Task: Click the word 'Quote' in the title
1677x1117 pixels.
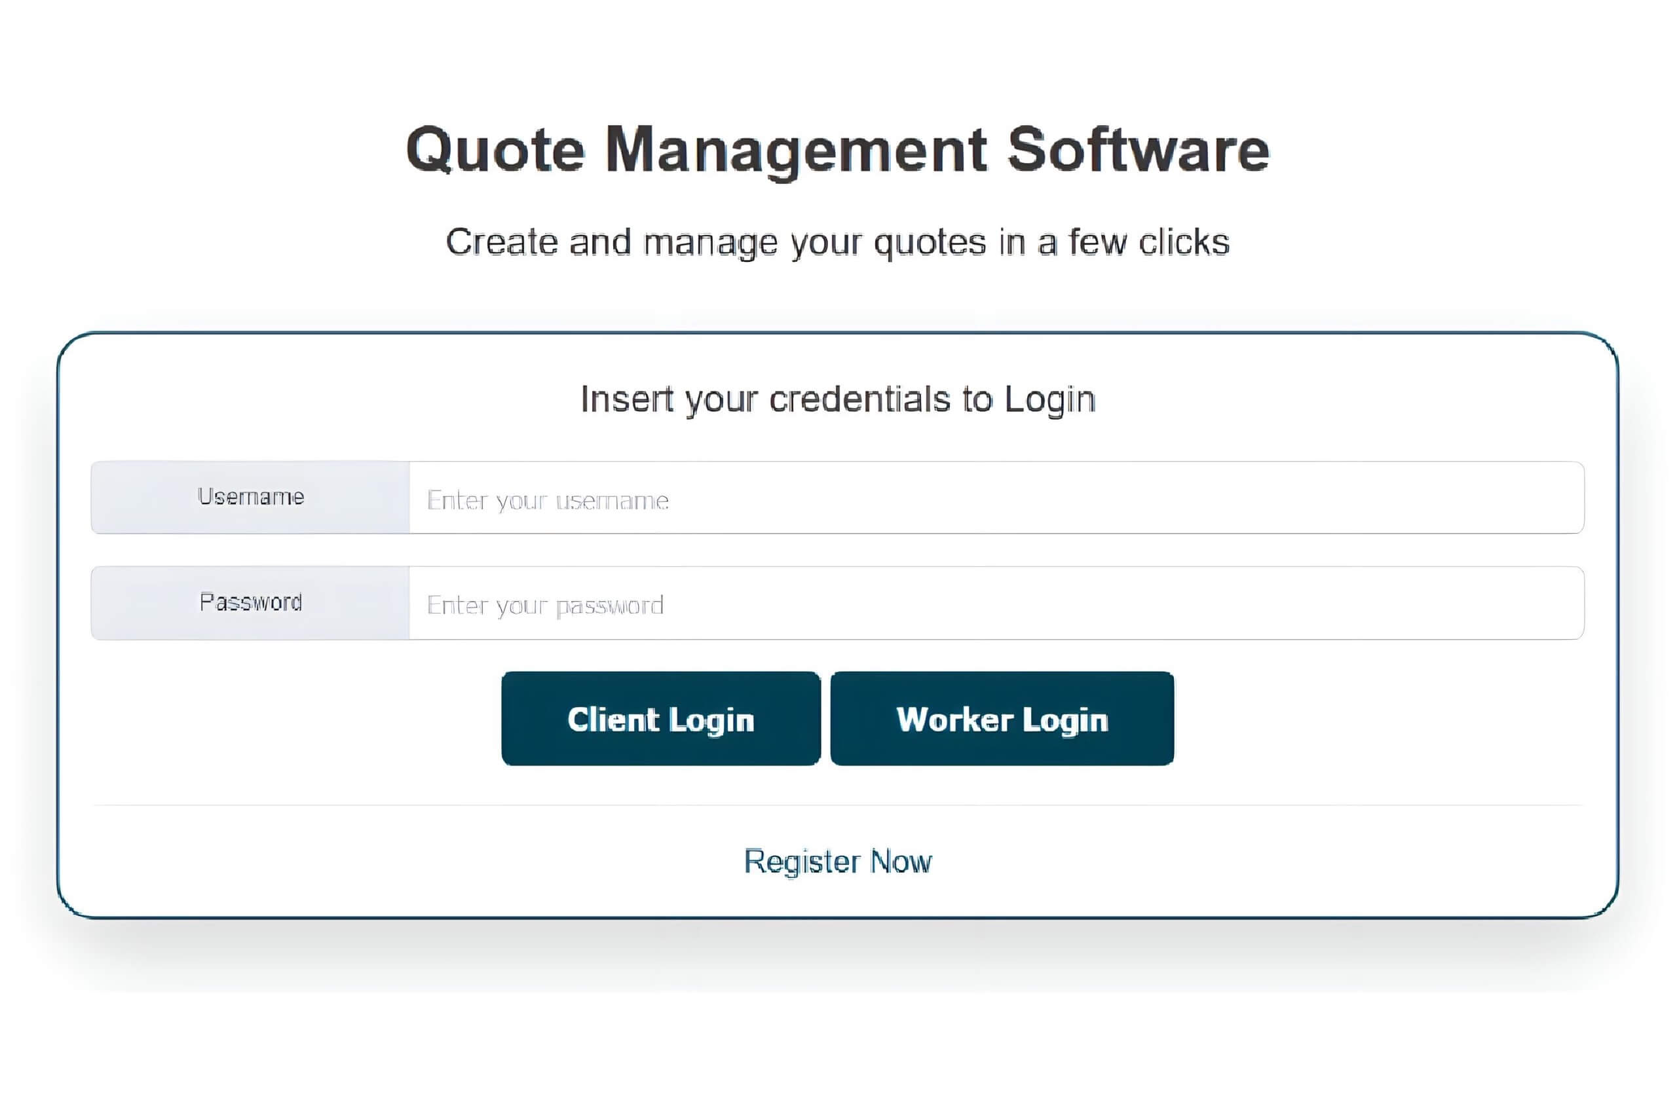Action: (495, 149)
